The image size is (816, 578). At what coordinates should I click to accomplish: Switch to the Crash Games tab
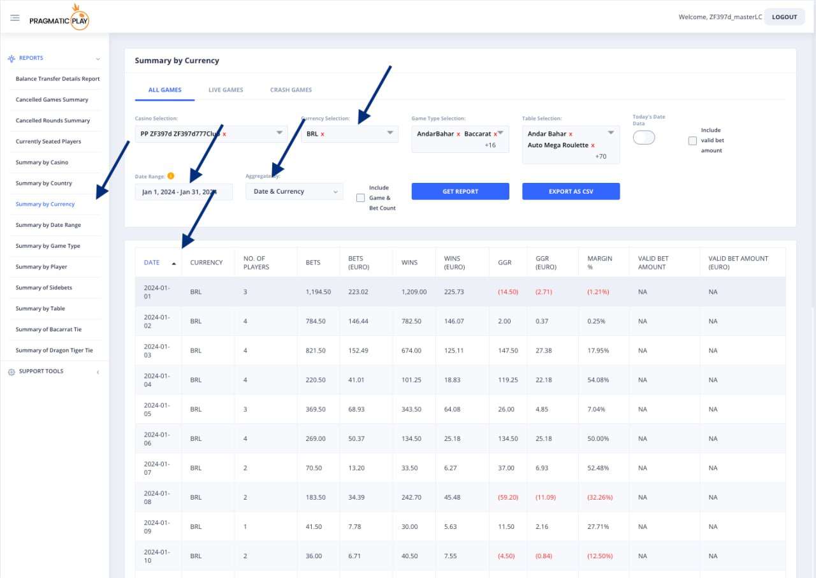[291, 90]
